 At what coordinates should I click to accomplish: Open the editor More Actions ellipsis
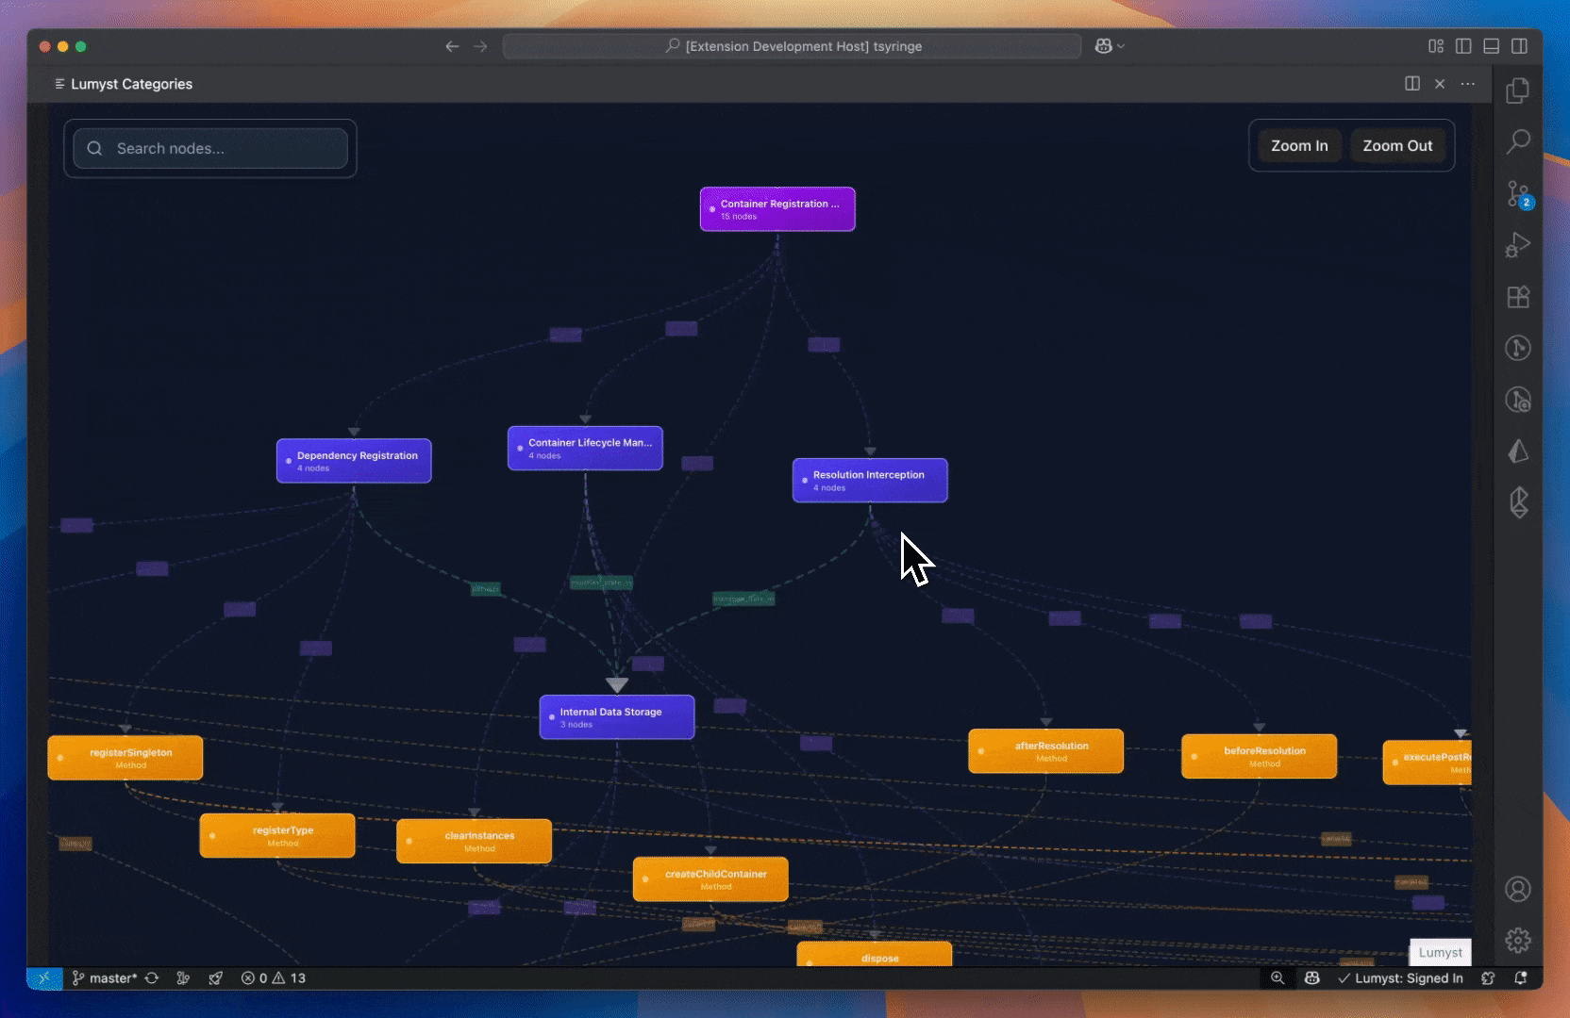coord(1468,84)
